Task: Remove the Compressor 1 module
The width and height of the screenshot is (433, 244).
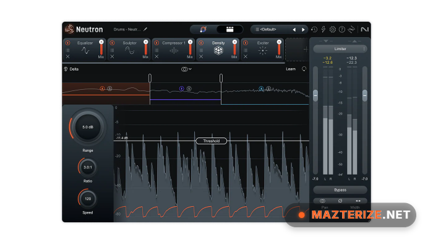Action: tap(156, 56)
